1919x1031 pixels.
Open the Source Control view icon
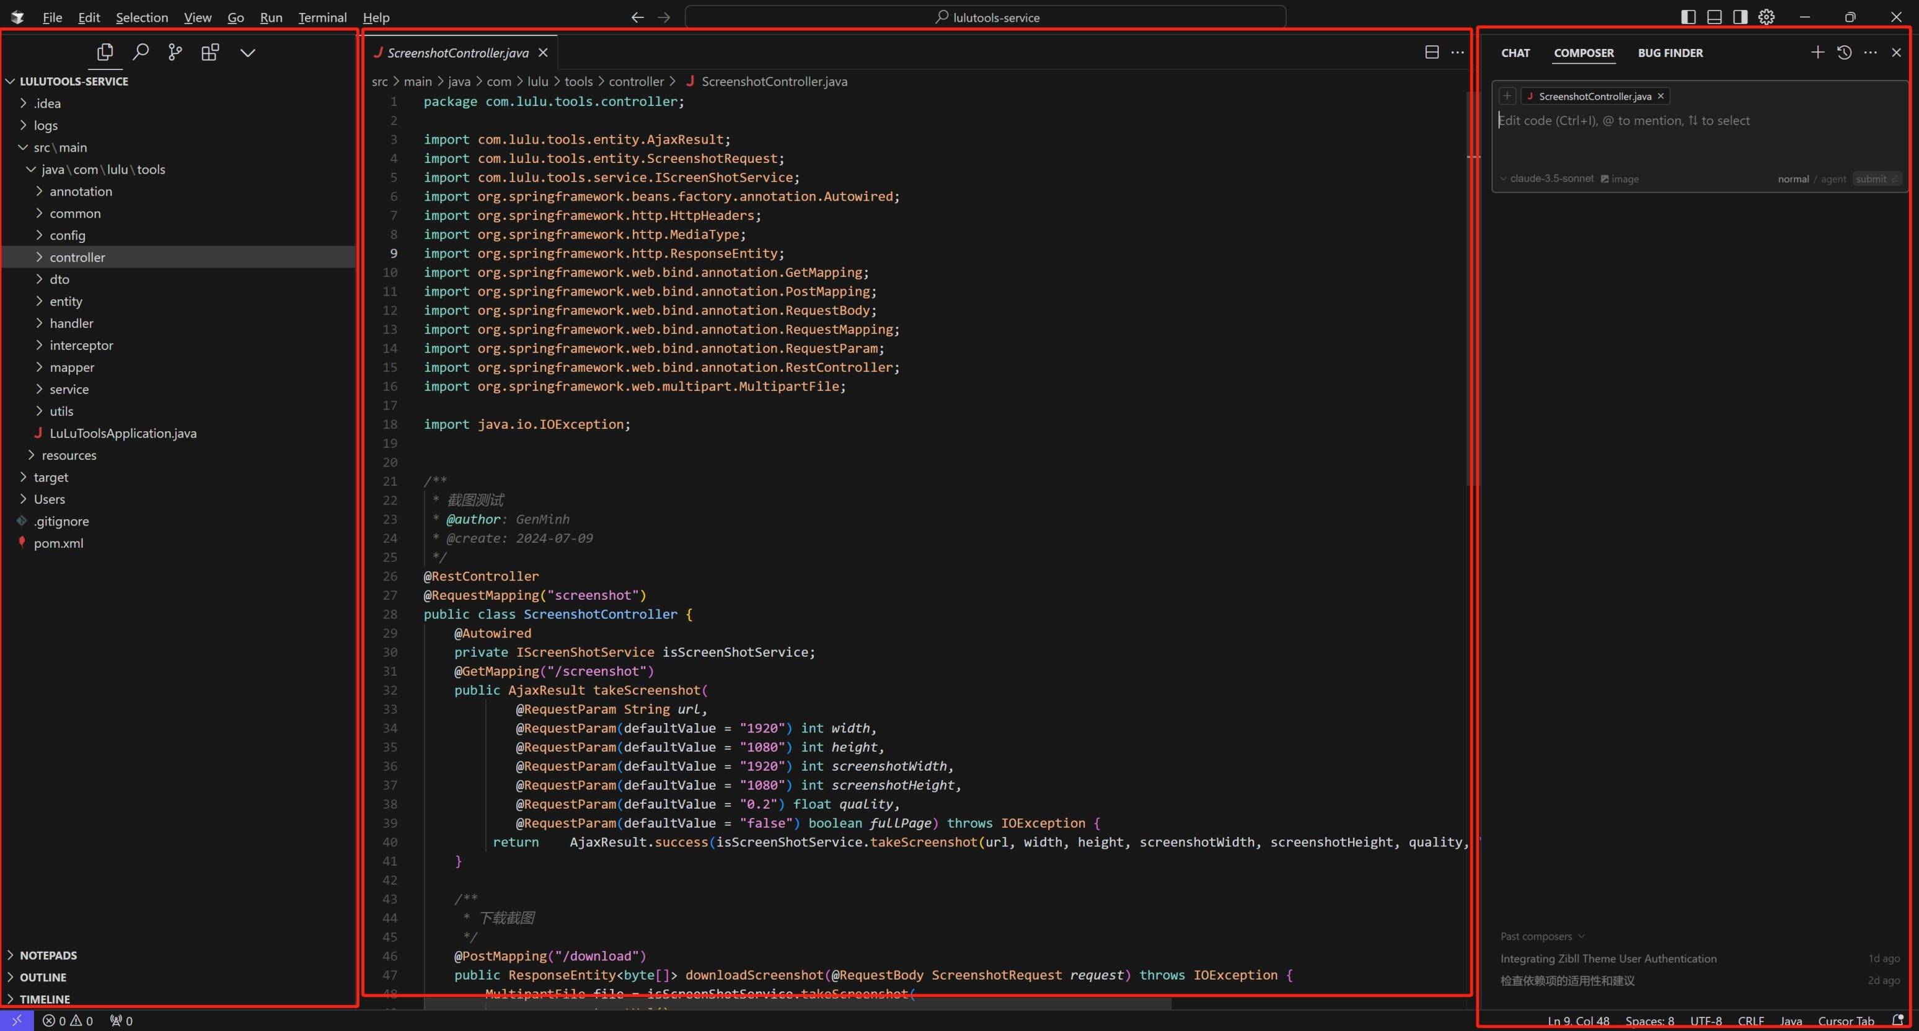175,52
